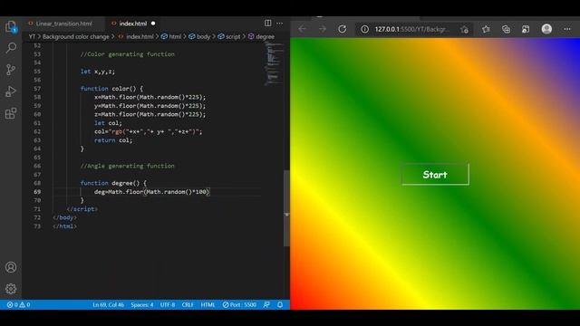Screen dimensions: 580x326
Task: Open the browser Favorites list
Action: pyautogui.click(x=486, y=29)
